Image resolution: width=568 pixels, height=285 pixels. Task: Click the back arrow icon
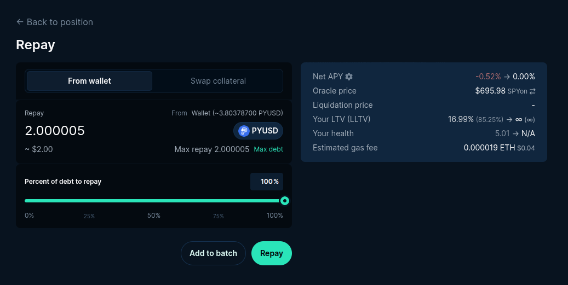(x=20, y=22)
